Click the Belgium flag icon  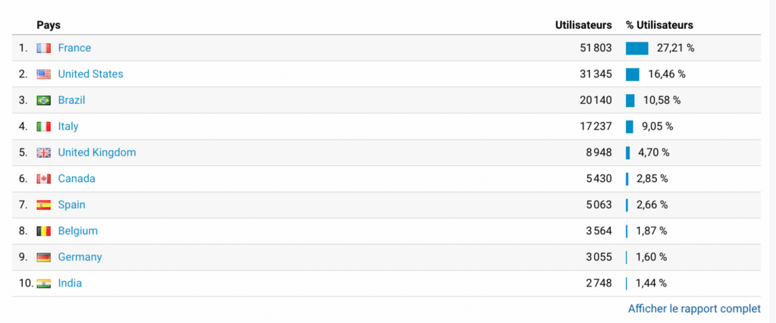43,231
